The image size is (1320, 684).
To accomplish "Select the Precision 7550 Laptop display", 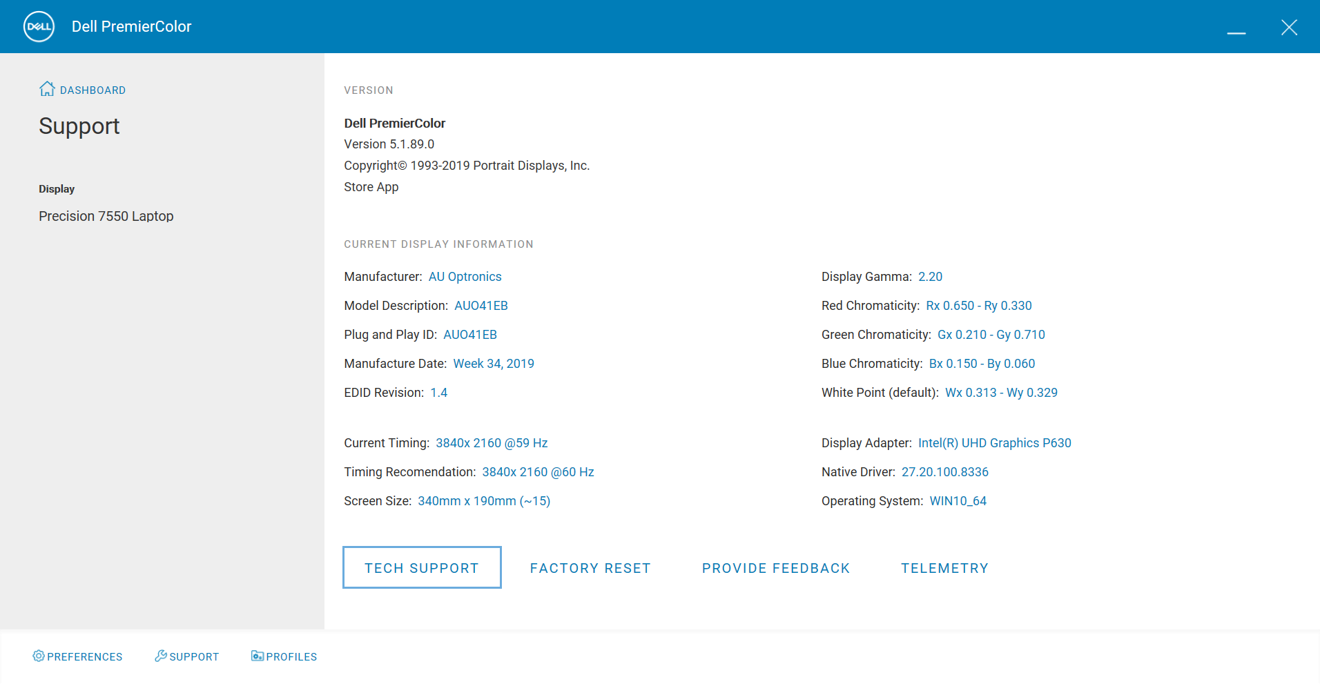I will [106, 216].
